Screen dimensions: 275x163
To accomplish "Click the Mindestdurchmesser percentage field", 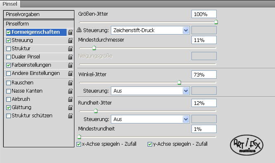I will 204,40.
